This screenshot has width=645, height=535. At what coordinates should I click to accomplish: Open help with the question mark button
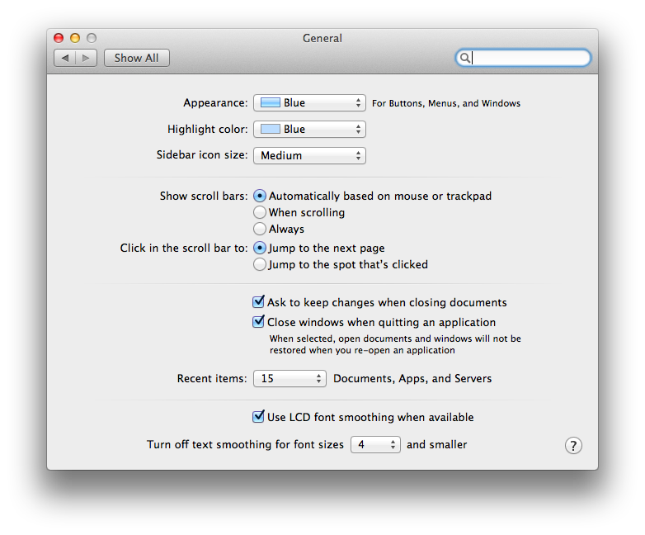coord(573,445)
